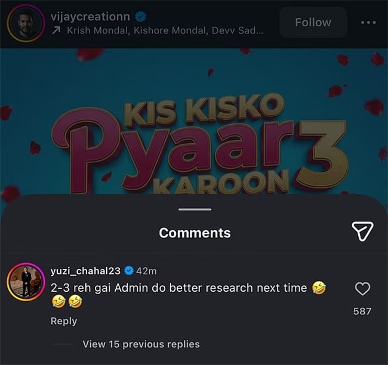Select the "2-3 reh gai Admin" comment text

click(x=179, y=288)
